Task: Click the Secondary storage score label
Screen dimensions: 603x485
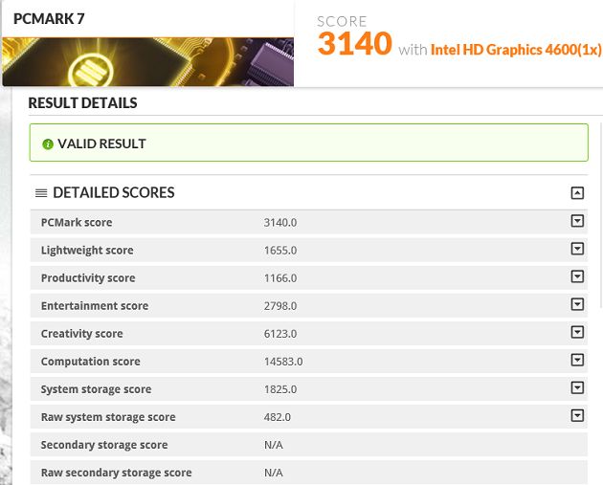Action: (104, 445)
